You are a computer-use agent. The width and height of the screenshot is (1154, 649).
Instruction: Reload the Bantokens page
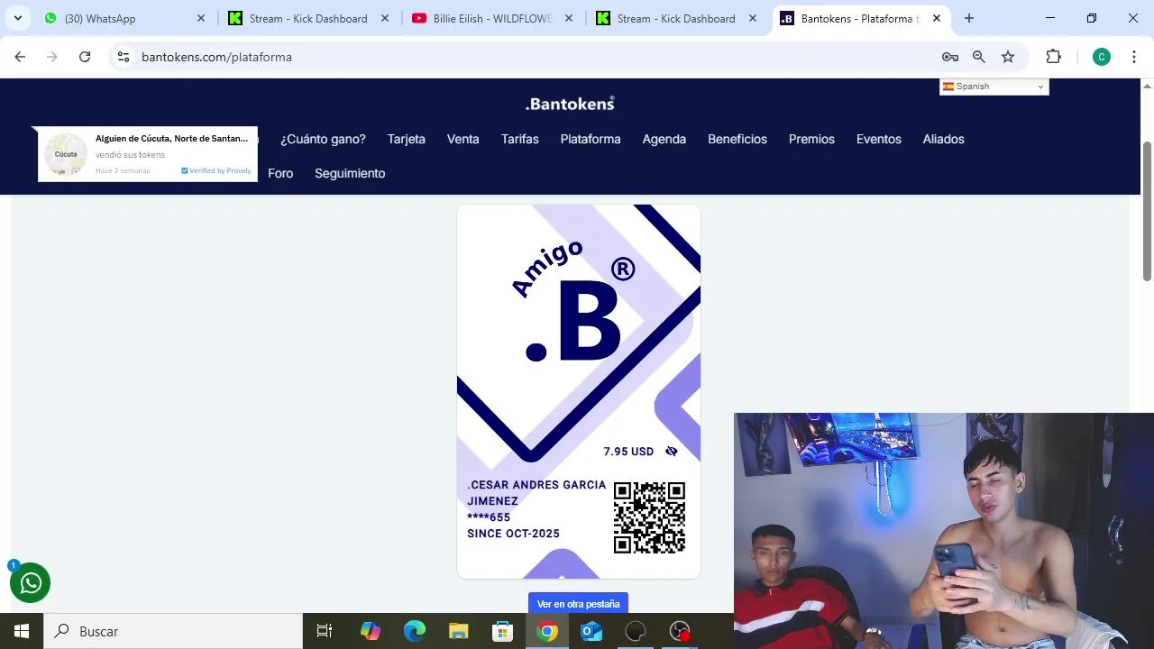[x=85, y=57]
